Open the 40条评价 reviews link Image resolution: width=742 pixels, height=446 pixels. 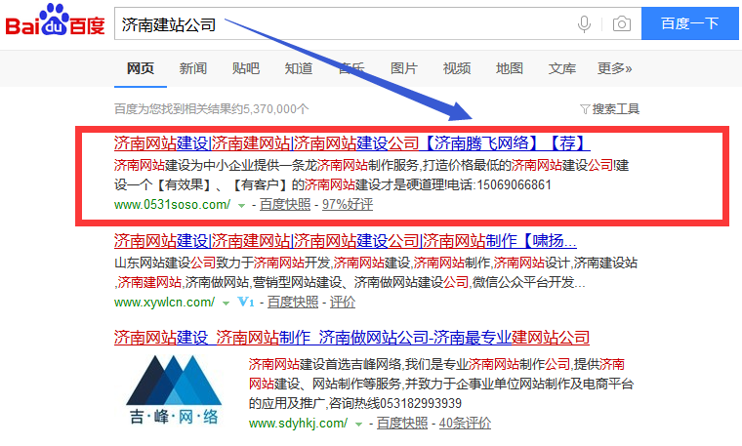point(465,424)
